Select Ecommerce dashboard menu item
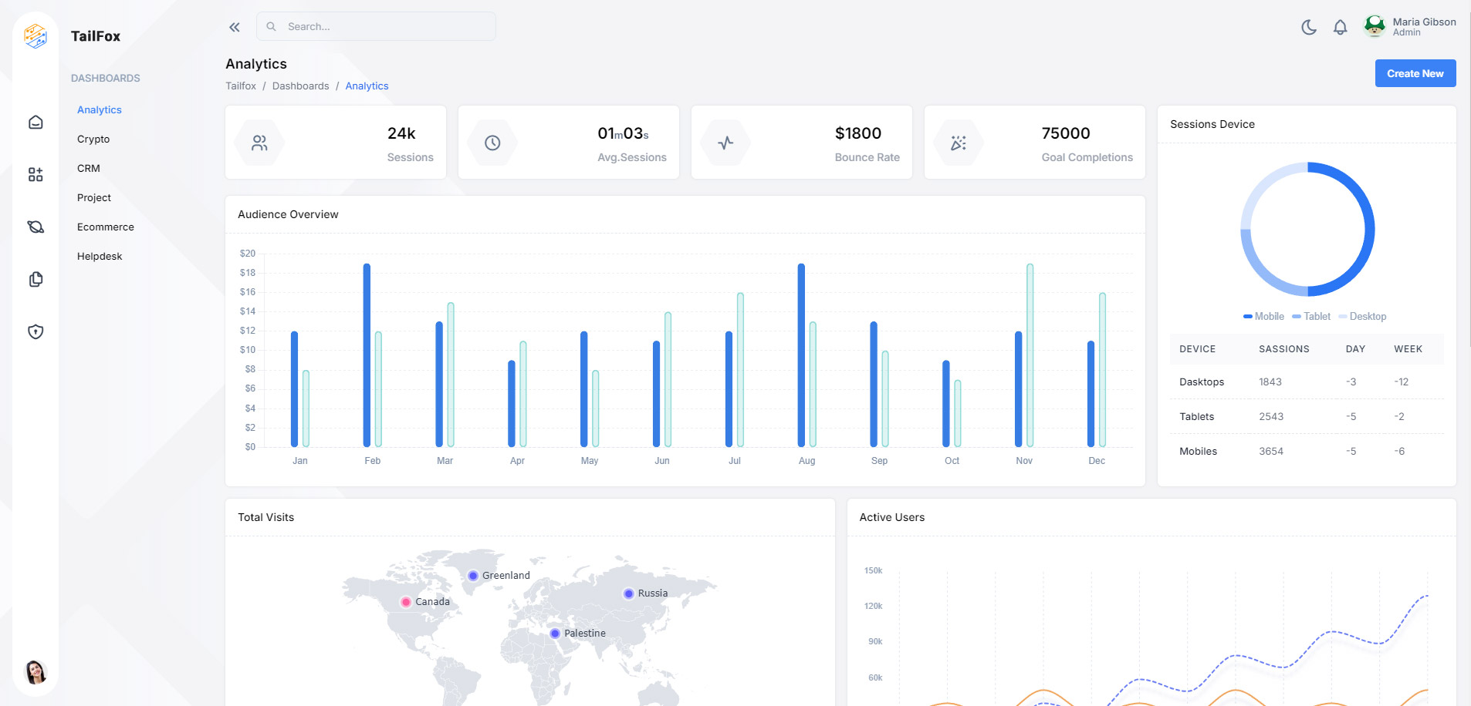This screenshot has height=706, width=1471. [x=106, y=227]
